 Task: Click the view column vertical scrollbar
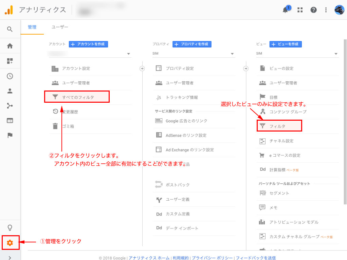[345, 122]
